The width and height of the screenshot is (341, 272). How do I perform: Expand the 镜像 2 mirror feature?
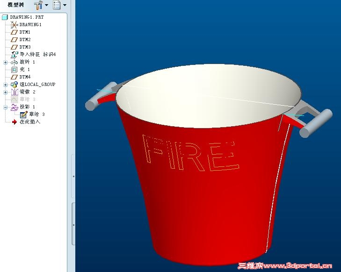click(x=6, y=92)
